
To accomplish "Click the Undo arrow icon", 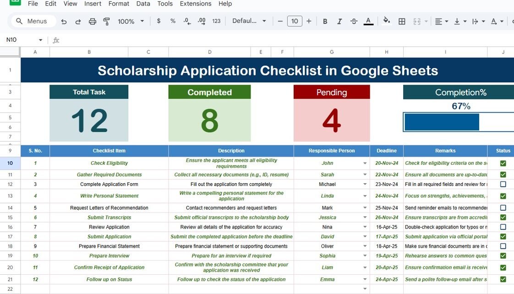I will point(64,22).
